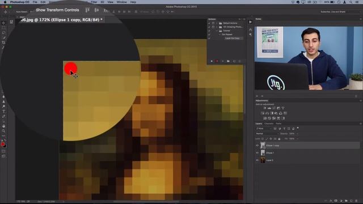Viewport: 363px width, 204px height.
Task: Add a Color Balance adjustment
Action: click(267, 113)
